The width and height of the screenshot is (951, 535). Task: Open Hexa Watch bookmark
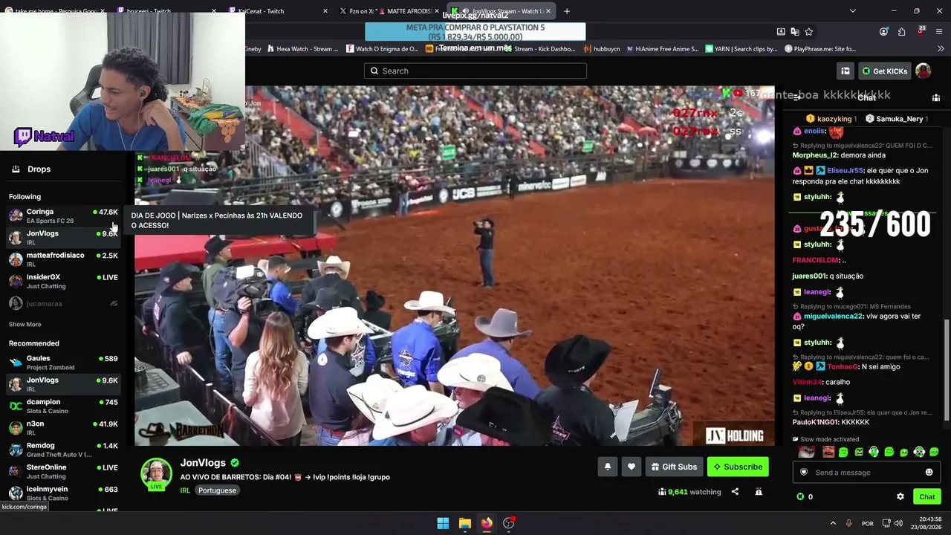302,49
